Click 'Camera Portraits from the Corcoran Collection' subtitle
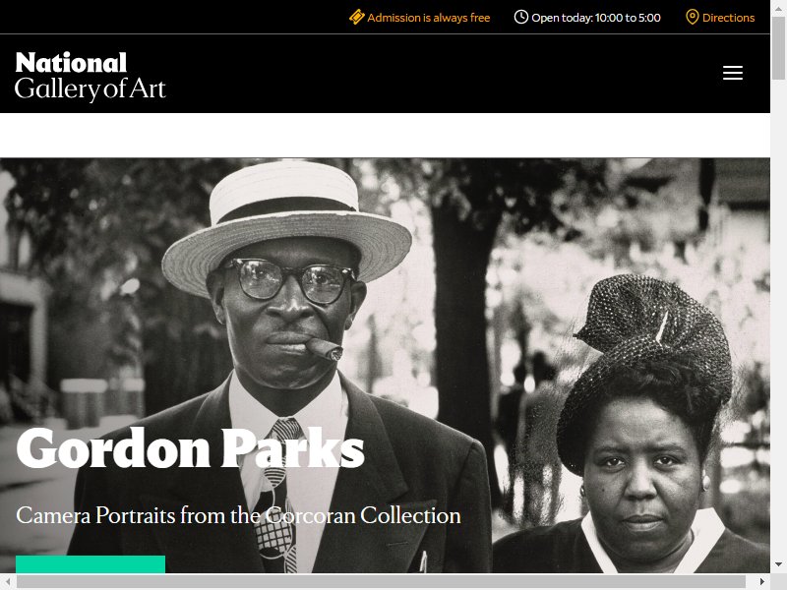Viewport: 787px width, 590px height. (x=238, y=515)
